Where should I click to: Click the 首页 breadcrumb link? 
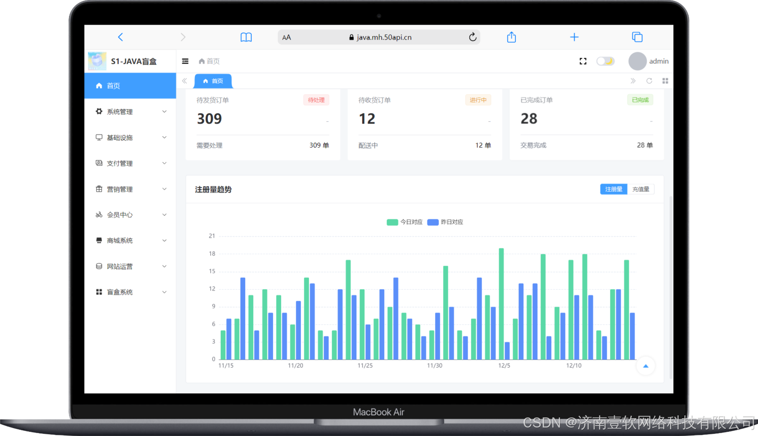point(209,61)
